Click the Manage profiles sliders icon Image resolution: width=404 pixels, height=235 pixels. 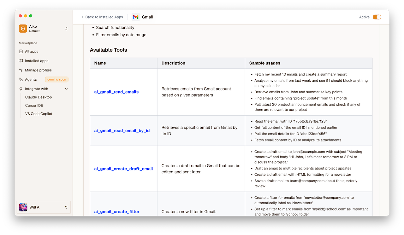[21, 70]
